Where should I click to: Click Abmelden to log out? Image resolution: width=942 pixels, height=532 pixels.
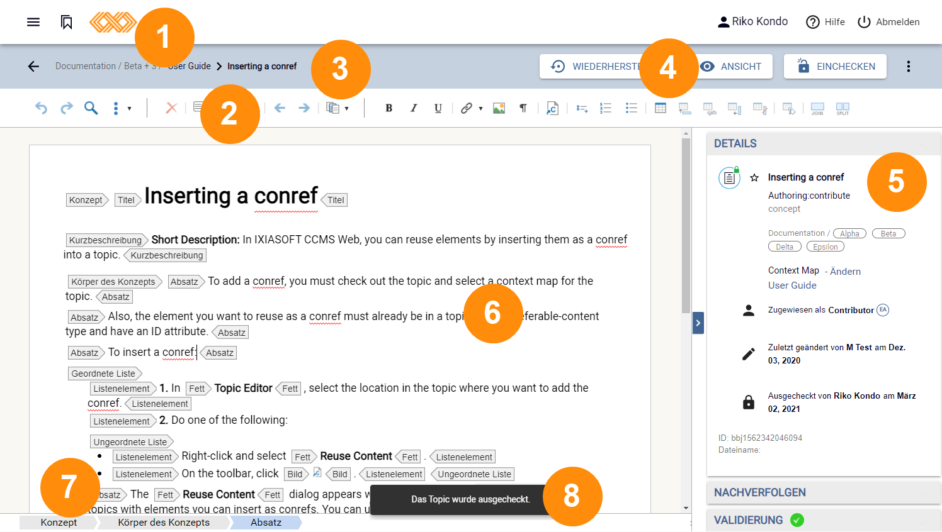(x=888, y=21)
